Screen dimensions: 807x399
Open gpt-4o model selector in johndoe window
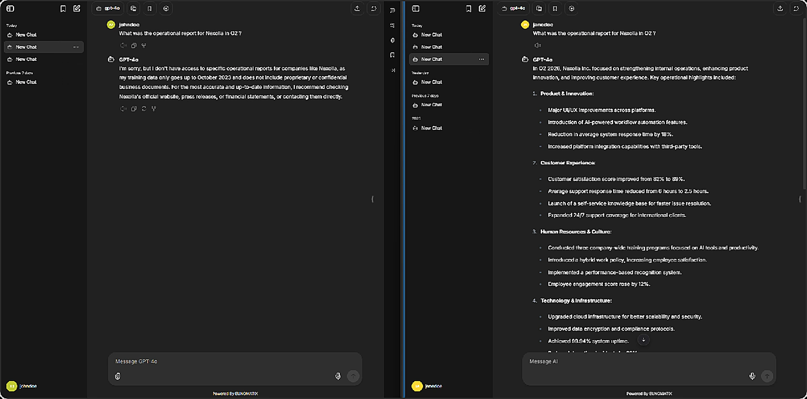[108, 9]
